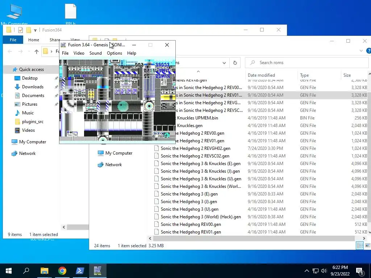Viewport: 371px width, 278px height.
Task: Select Sonic the Hedgehog 3 & Knuckles (U).gen
Action: click(x=201, y=179)
